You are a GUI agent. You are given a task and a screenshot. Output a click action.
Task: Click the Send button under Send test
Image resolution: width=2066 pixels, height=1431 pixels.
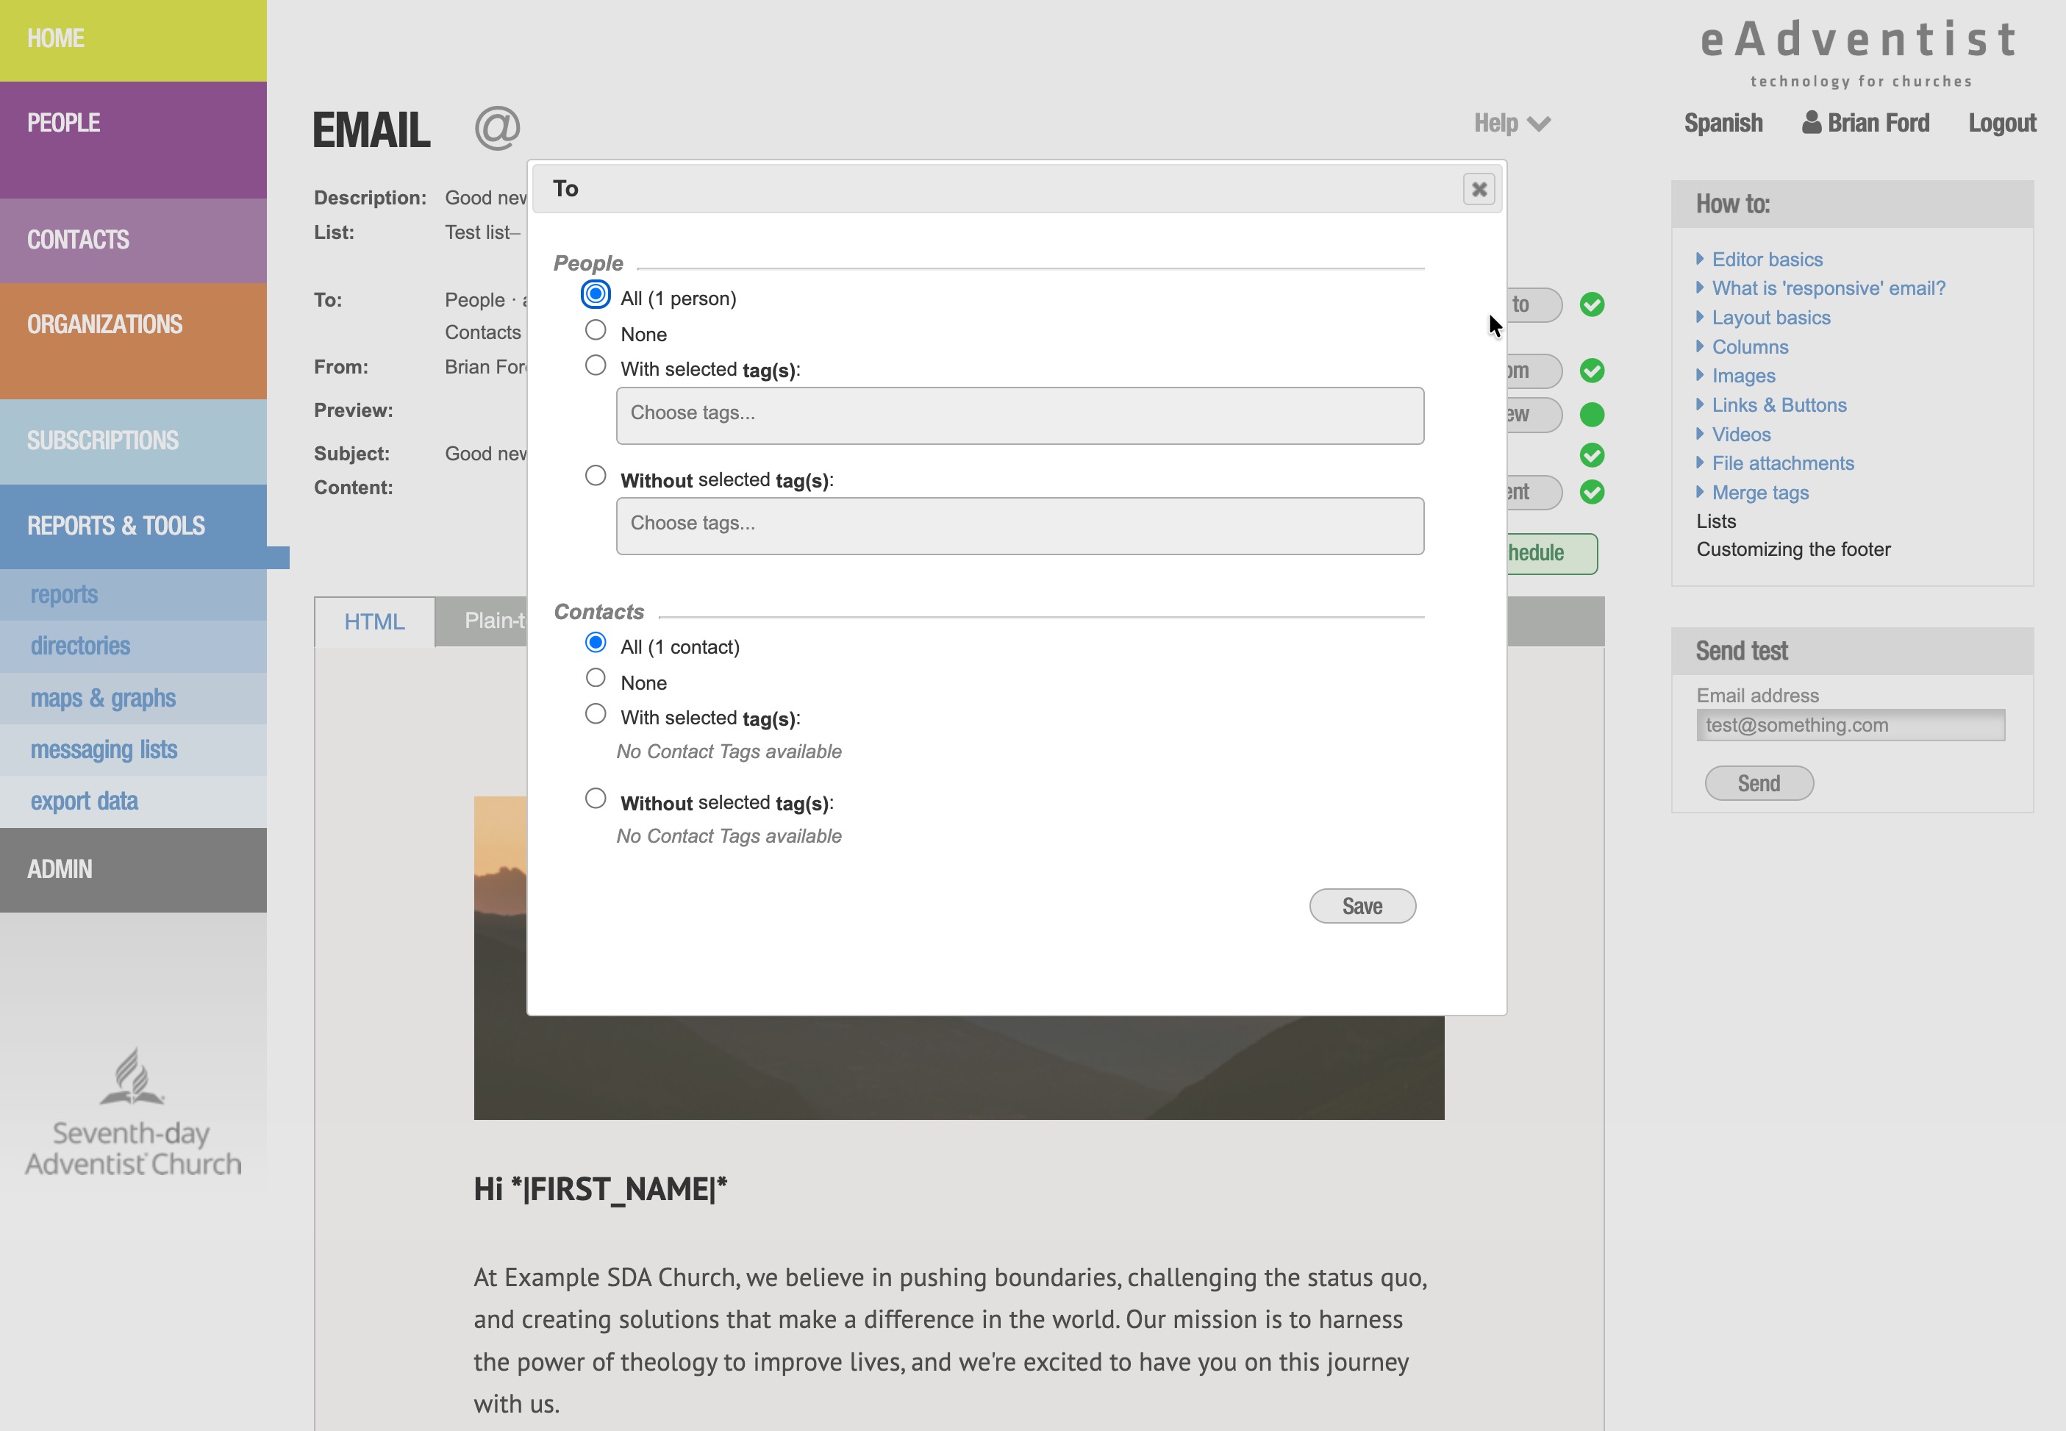(1758, 784)
